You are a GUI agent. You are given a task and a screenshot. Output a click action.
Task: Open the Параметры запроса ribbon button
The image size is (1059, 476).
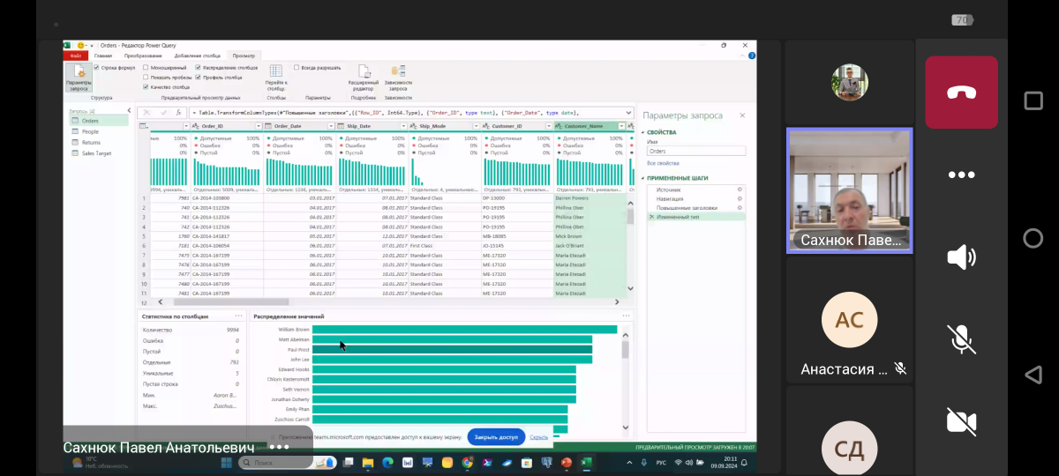(78, 78)
